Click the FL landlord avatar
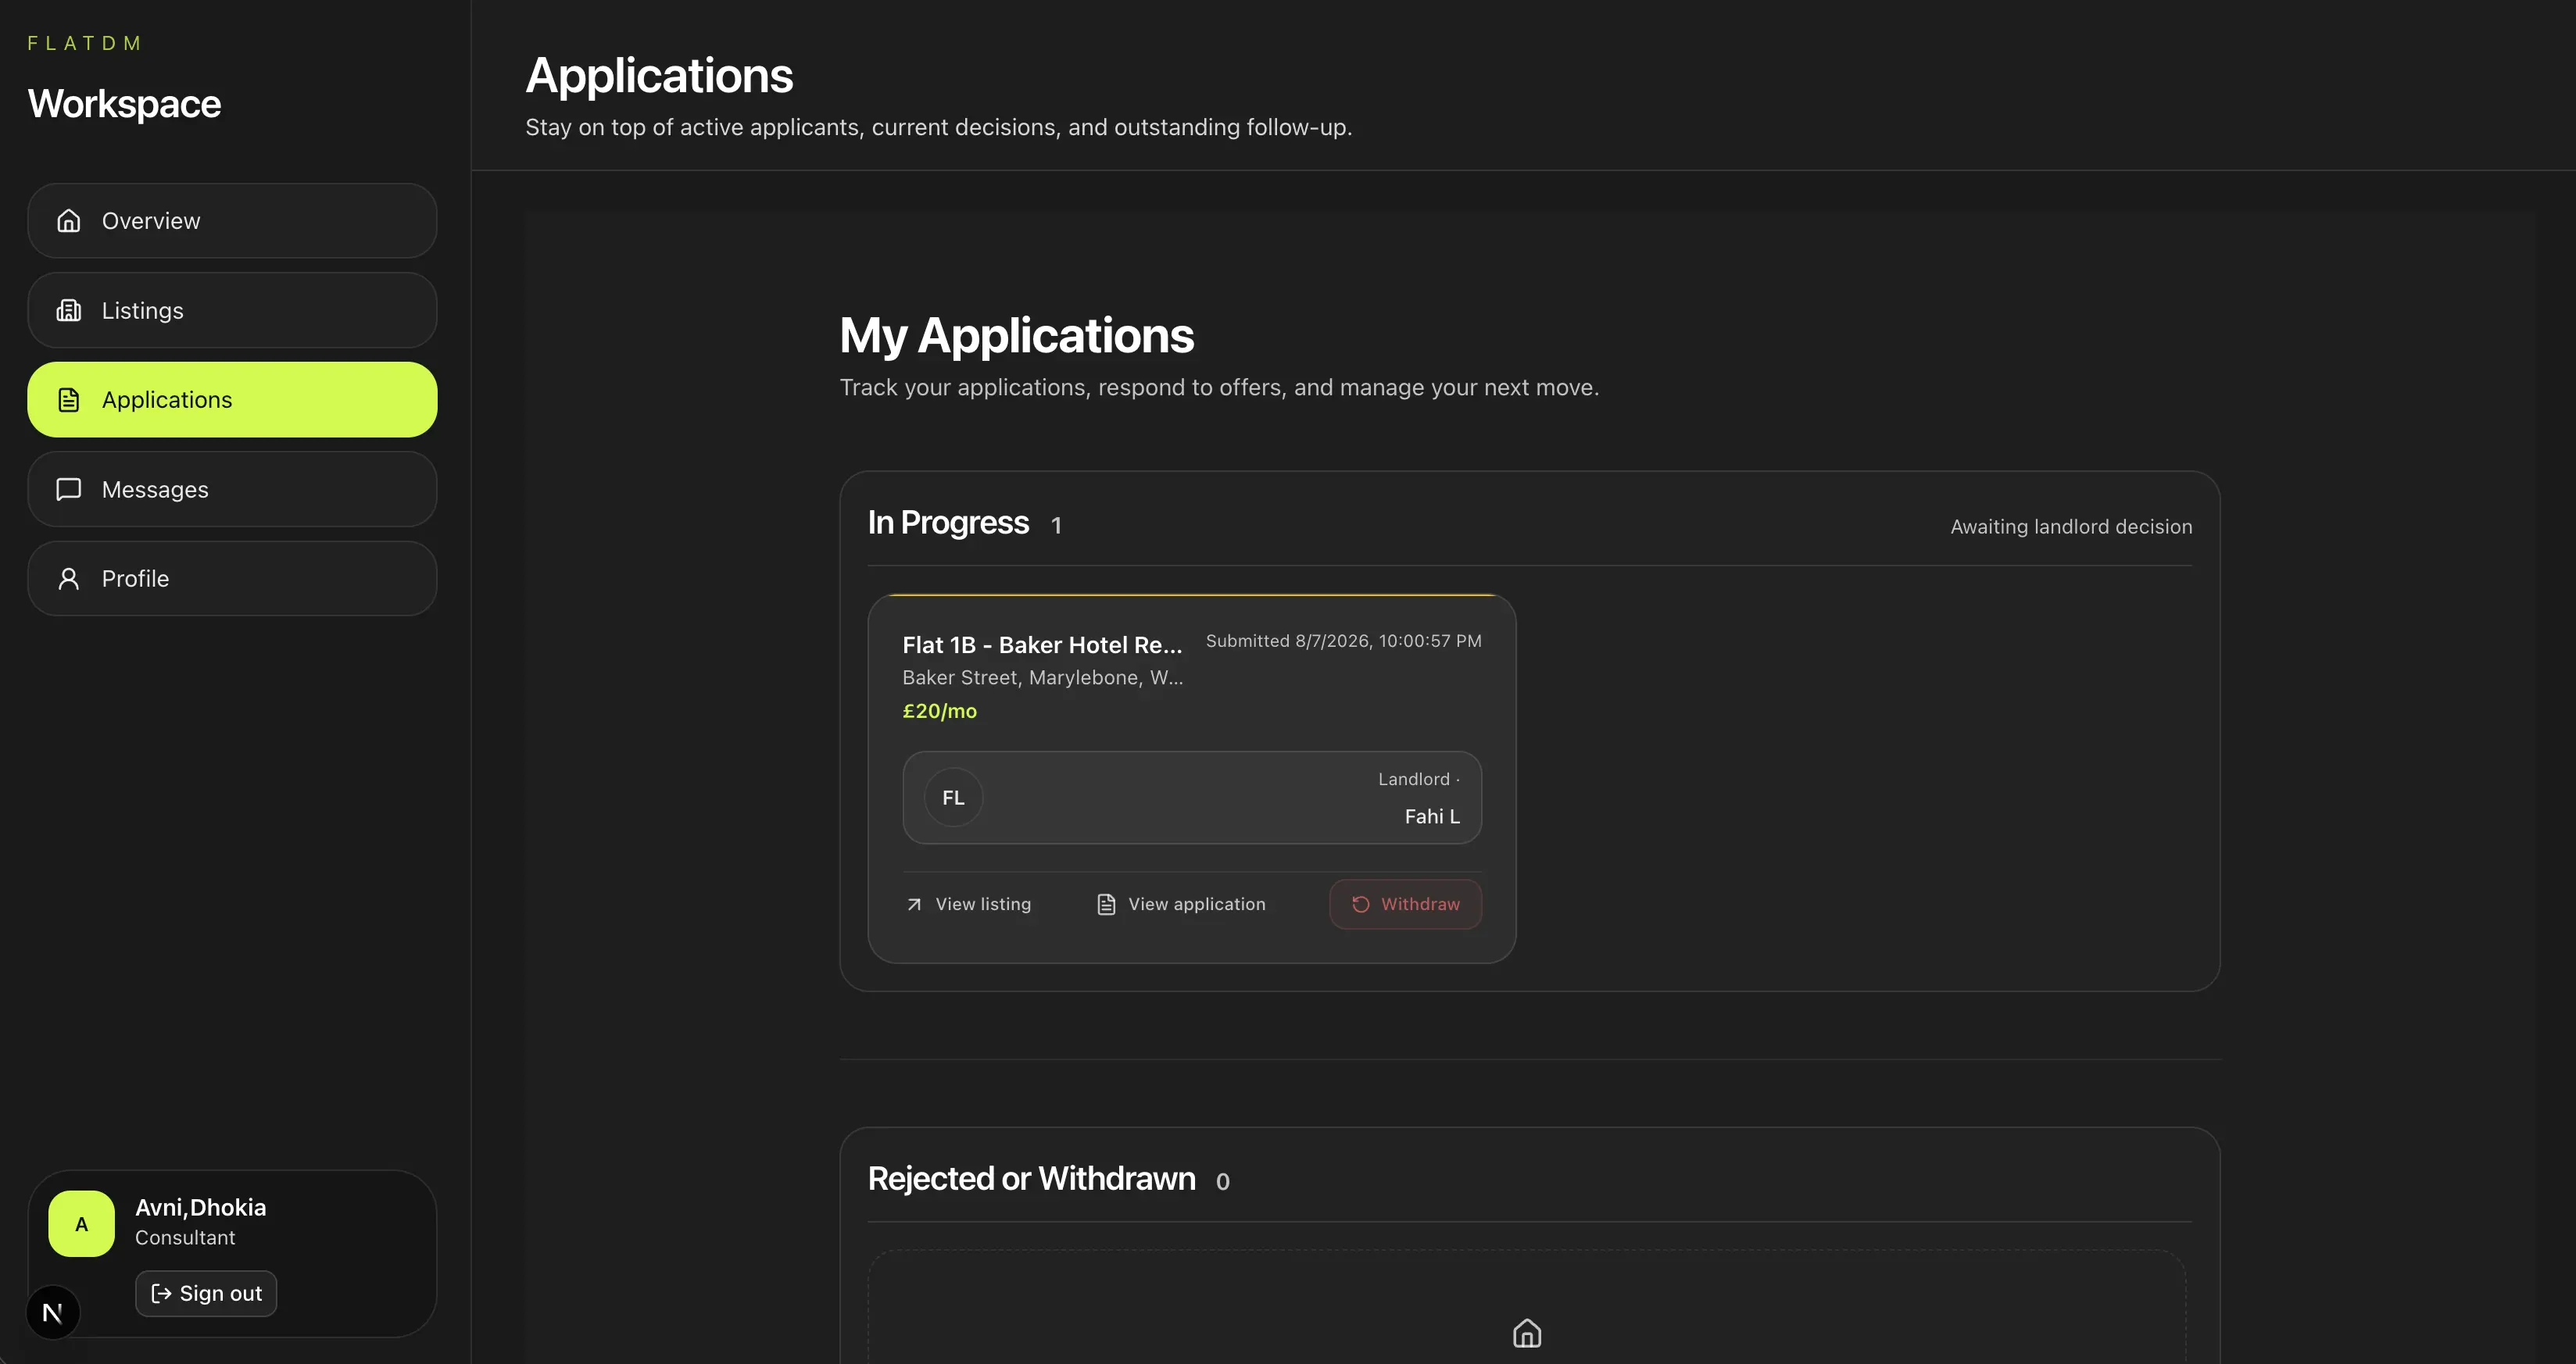 [x=954, y=798]
